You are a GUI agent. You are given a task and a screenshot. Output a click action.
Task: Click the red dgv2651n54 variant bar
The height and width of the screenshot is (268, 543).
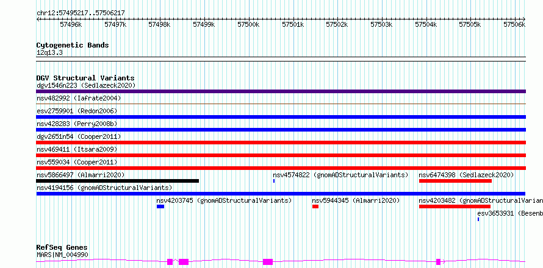(281, 143)
